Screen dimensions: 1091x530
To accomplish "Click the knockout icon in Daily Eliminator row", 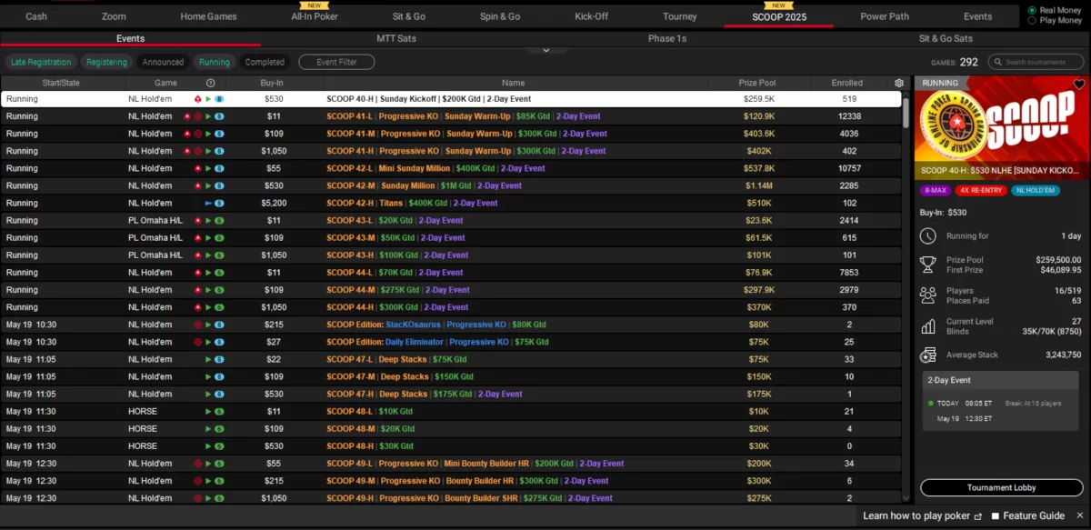I will pos(197,342).
